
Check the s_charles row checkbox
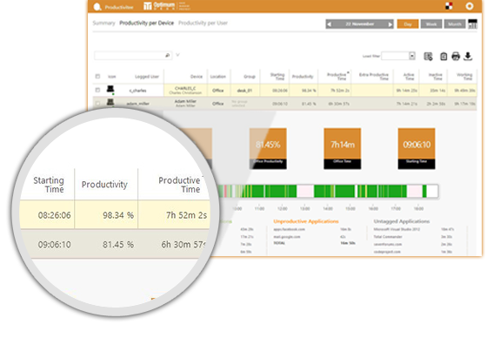tap(97, 90)
